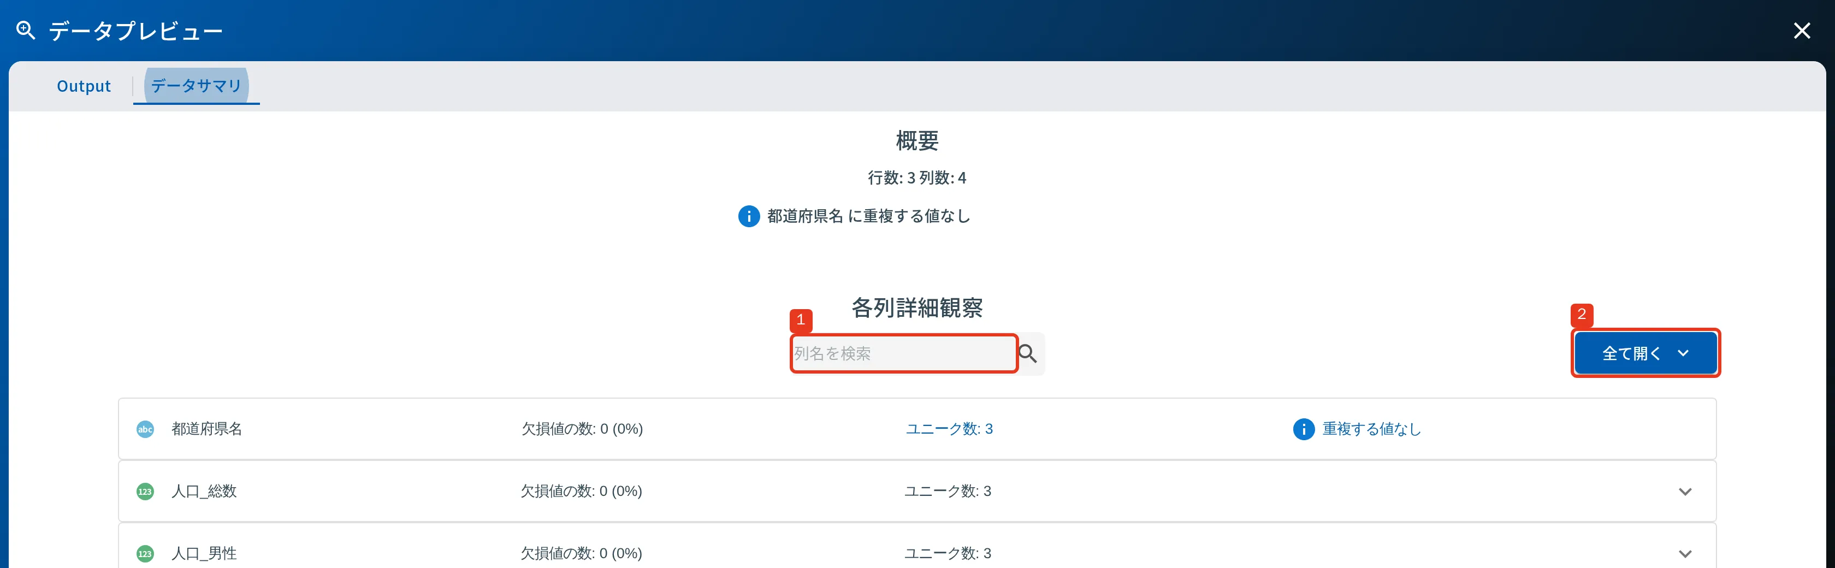Screen dimensions: 1835x568
Task: Click ユニーク数: 3 in 人口_総数 row
Action: 948,491
